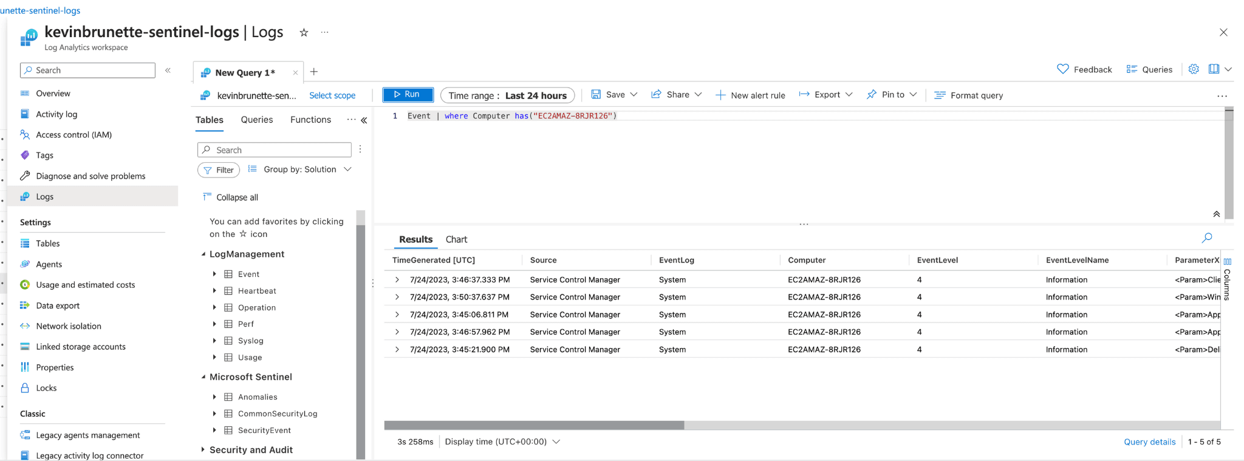This screenshot has height=461, width=1244.
Task: Collapse the tables side pane chevrons
Action: (x=364, y=120)
